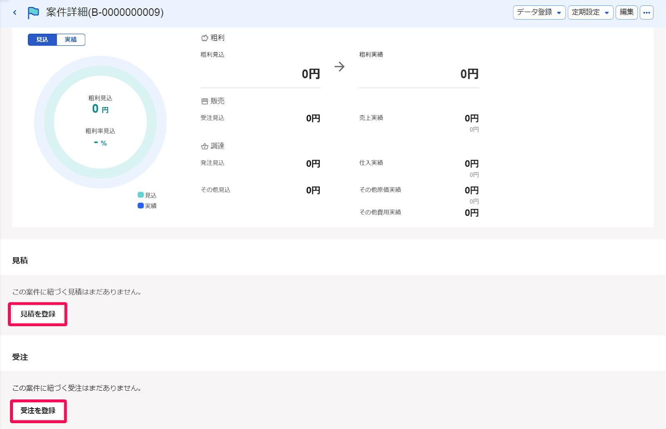
Task: Open the データ登録 dropdown
Action: (x=539, y=12)
